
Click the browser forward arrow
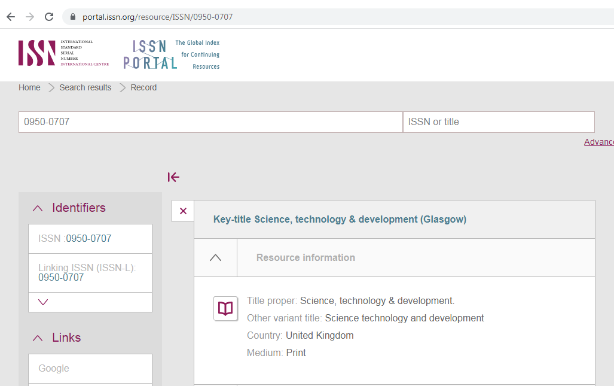[x=30, y=17]
